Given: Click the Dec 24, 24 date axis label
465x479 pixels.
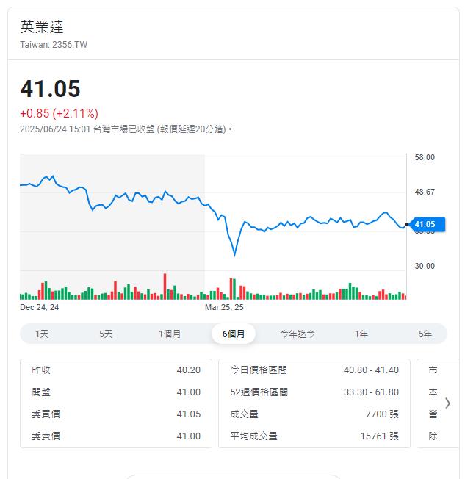Looking at the screenshot, I should click(x=39, y=307).
